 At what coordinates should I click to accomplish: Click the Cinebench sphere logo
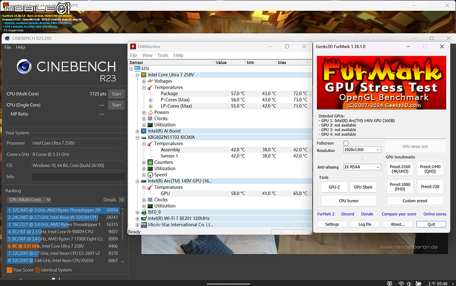[24, 66]
